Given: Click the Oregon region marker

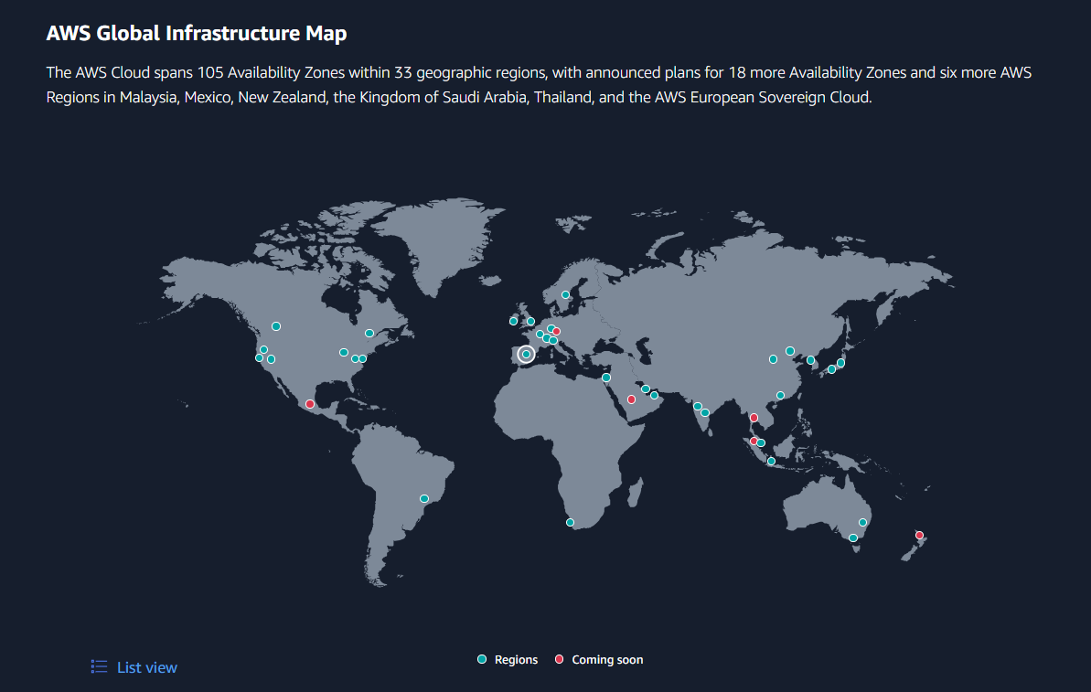Looking at the screenshot, I should 263,350.
